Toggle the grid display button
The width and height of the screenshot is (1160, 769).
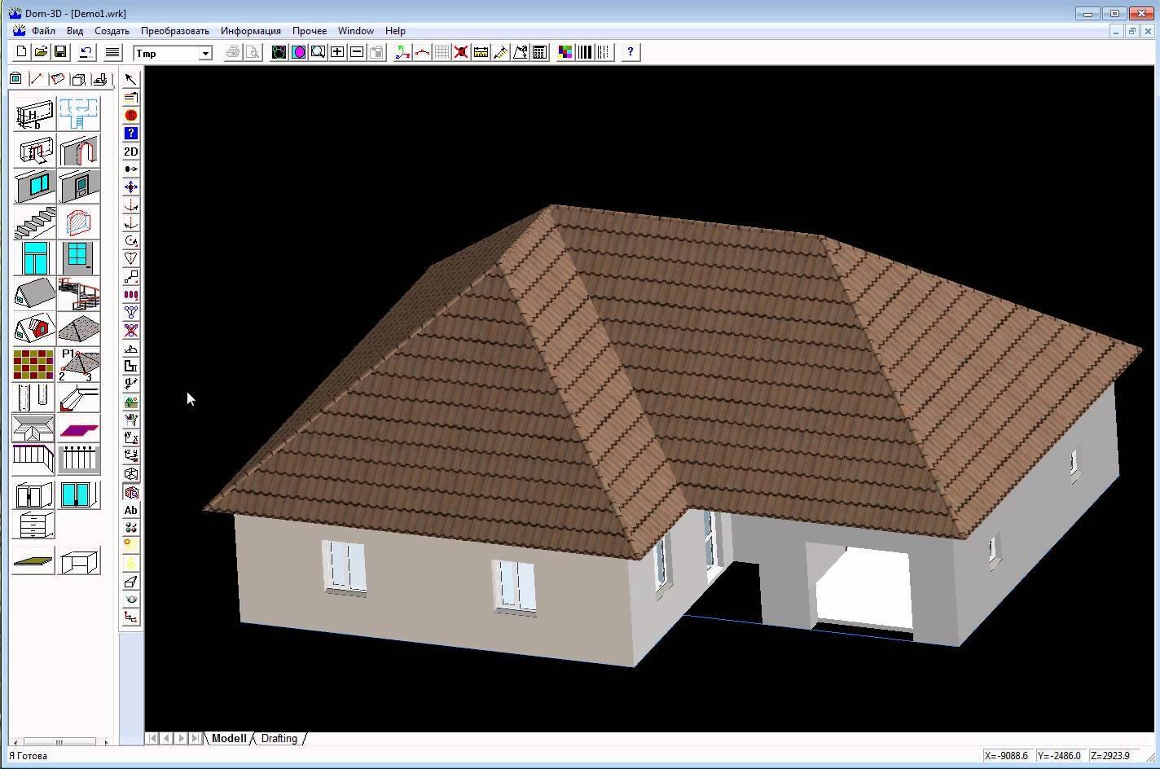(x=442, y=52)
